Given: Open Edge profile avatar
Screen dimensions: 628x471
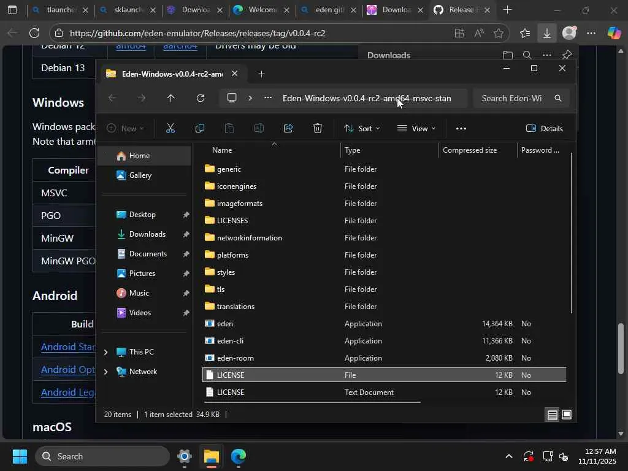Looking at the screenshot, I should coord(569,33).
